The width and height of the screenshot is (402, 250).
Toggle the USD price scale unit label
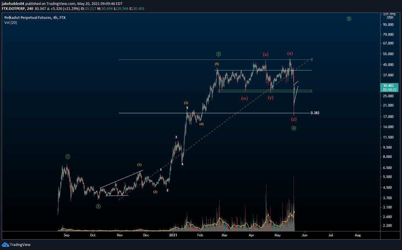point(389,17)
